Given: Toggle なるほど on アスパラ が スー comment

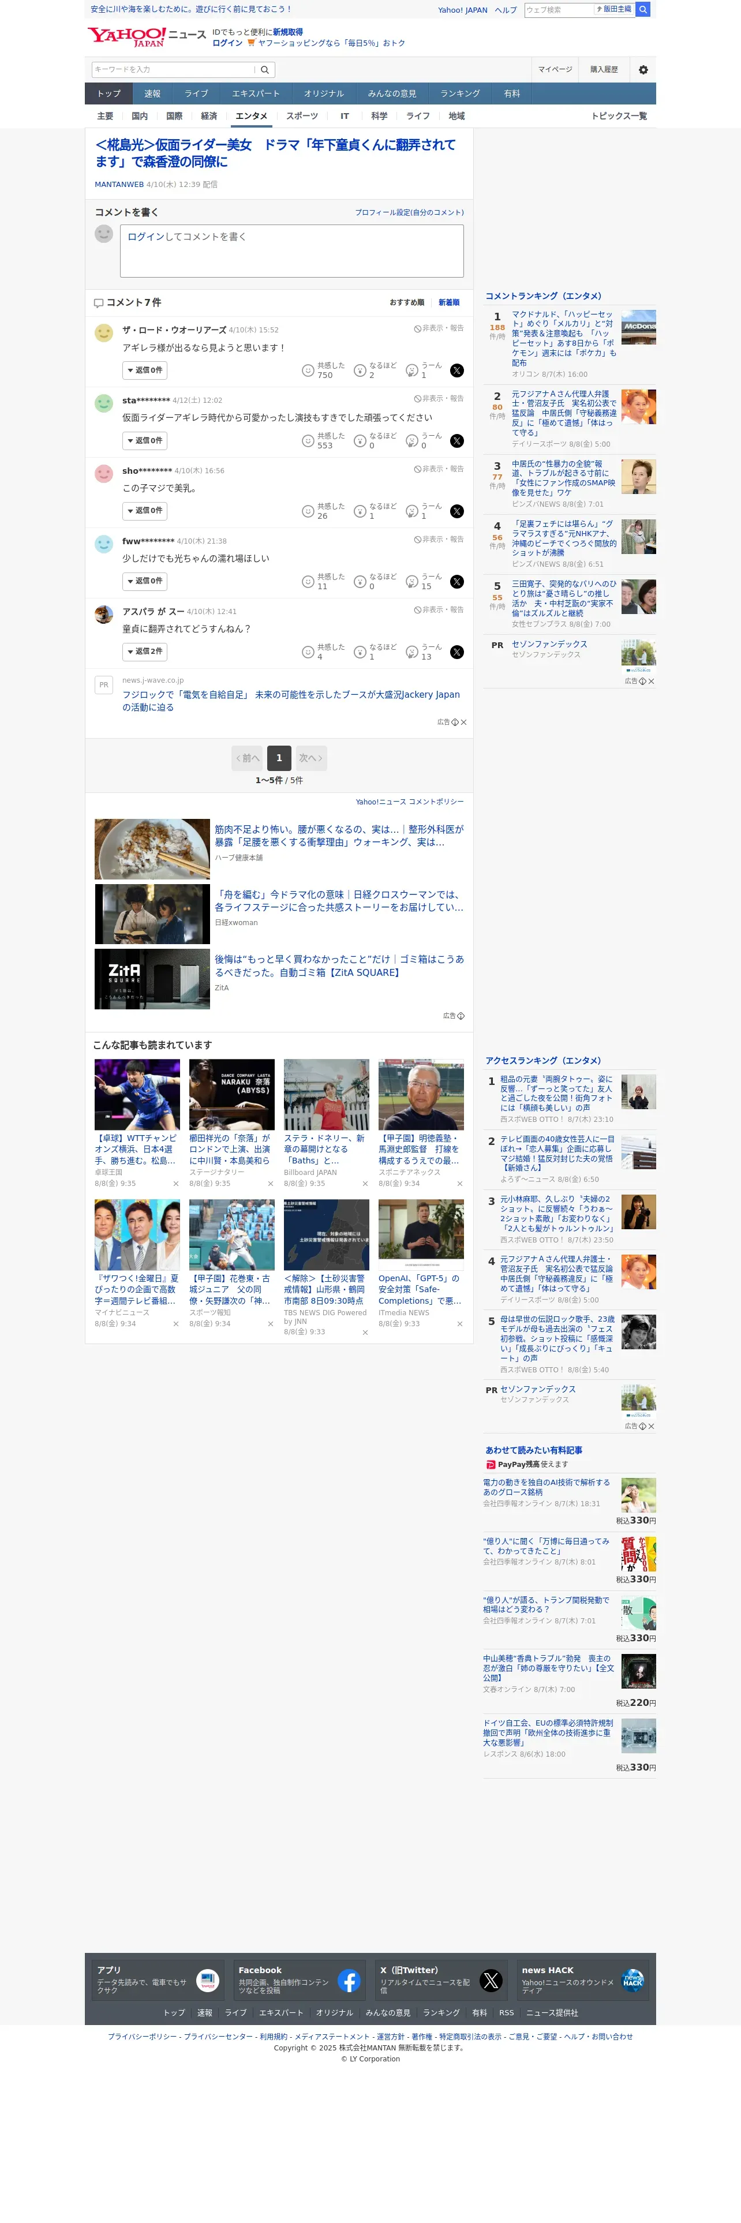Looking at the screenshot, I should click(x=376, y=652).
